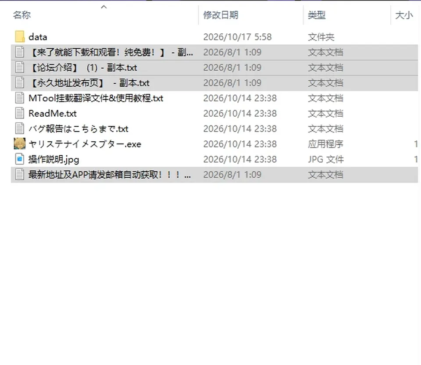Image resolution: width=421 pixels, height=365 pixels.
Task: Select 操作説明.jpg file name
Action: [x=54, y=160]
